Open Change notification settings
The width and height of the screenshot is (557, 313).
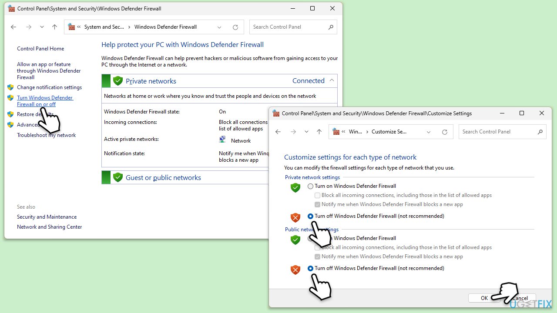[49, 87]
